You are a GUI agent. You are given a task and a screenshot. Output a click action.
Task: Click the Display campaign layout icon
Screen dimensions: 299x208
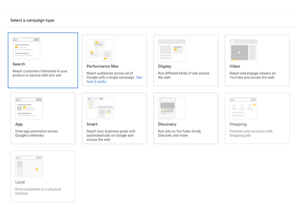point(172,50)
